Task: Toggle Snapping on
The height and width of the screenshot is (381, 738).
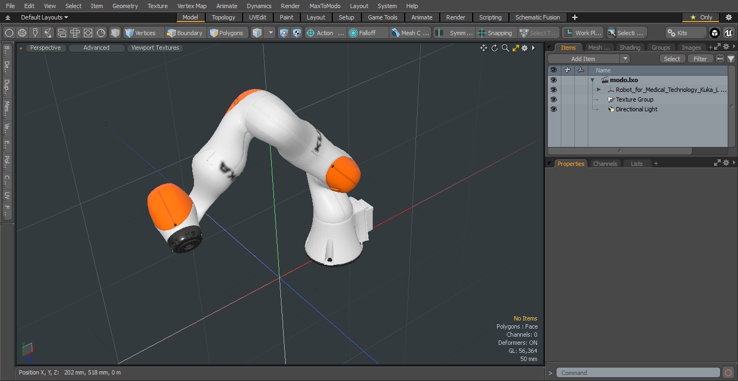Action: click(495, 33)
